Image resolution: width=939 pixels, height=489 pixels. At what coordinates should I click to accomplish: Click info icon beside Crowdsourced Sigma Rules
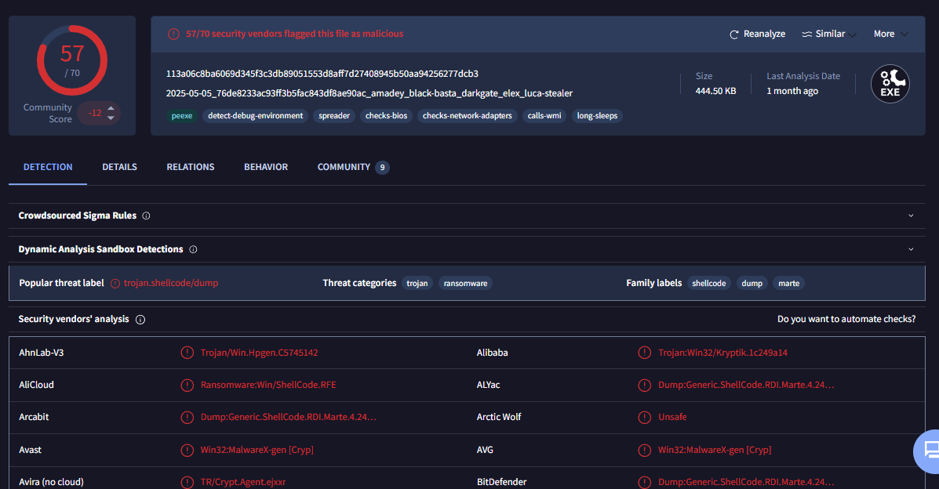[x=147, y=216]
